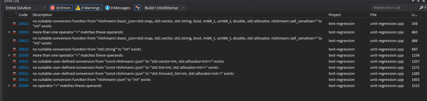Open E0413 code link for line 687
The width and height of the screenshot is (427, 101).
[x=24, y=49]
